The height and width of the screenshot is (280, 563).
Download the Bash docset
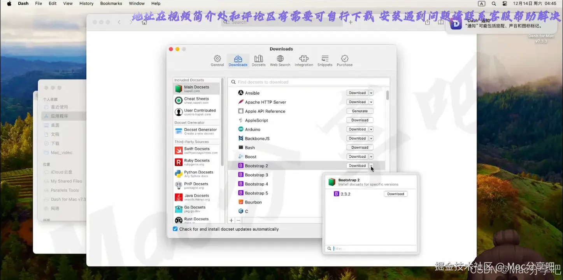tap(360, 148)
